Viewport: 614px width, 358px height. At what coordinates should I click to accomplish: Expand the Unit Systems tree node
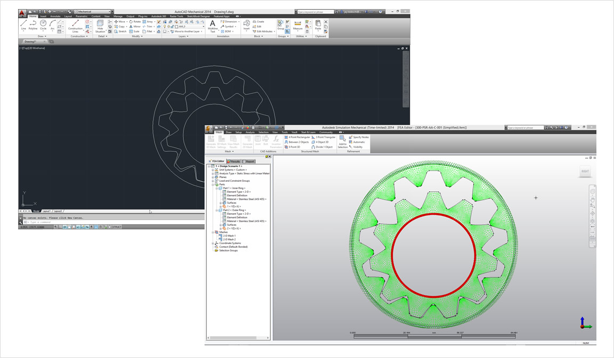(x=213, y=170)
